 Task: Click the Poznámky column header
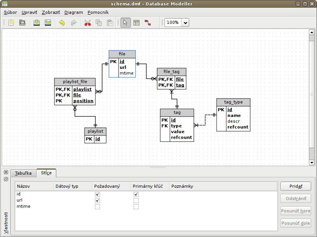(x=223, y=187)
